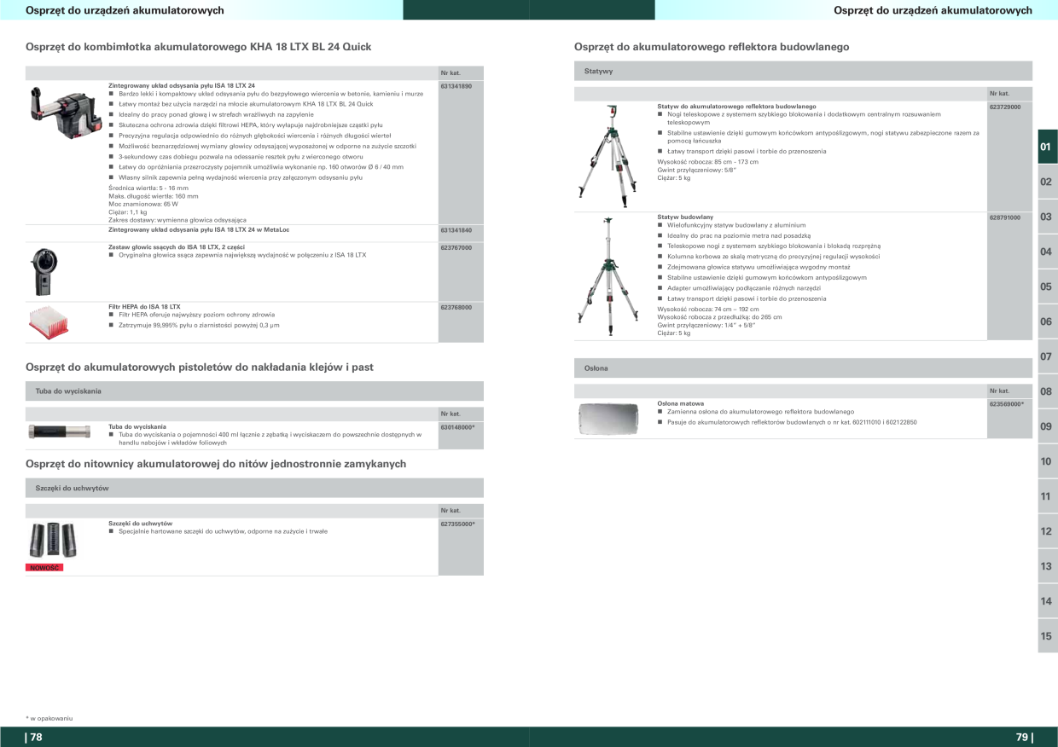
Task: Select chapter tab 04
Action: 1047,252
